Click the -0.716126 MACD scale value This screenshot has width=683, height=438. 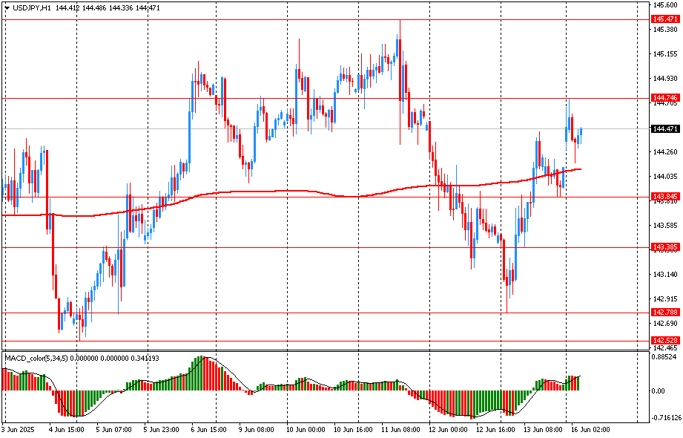664,418
